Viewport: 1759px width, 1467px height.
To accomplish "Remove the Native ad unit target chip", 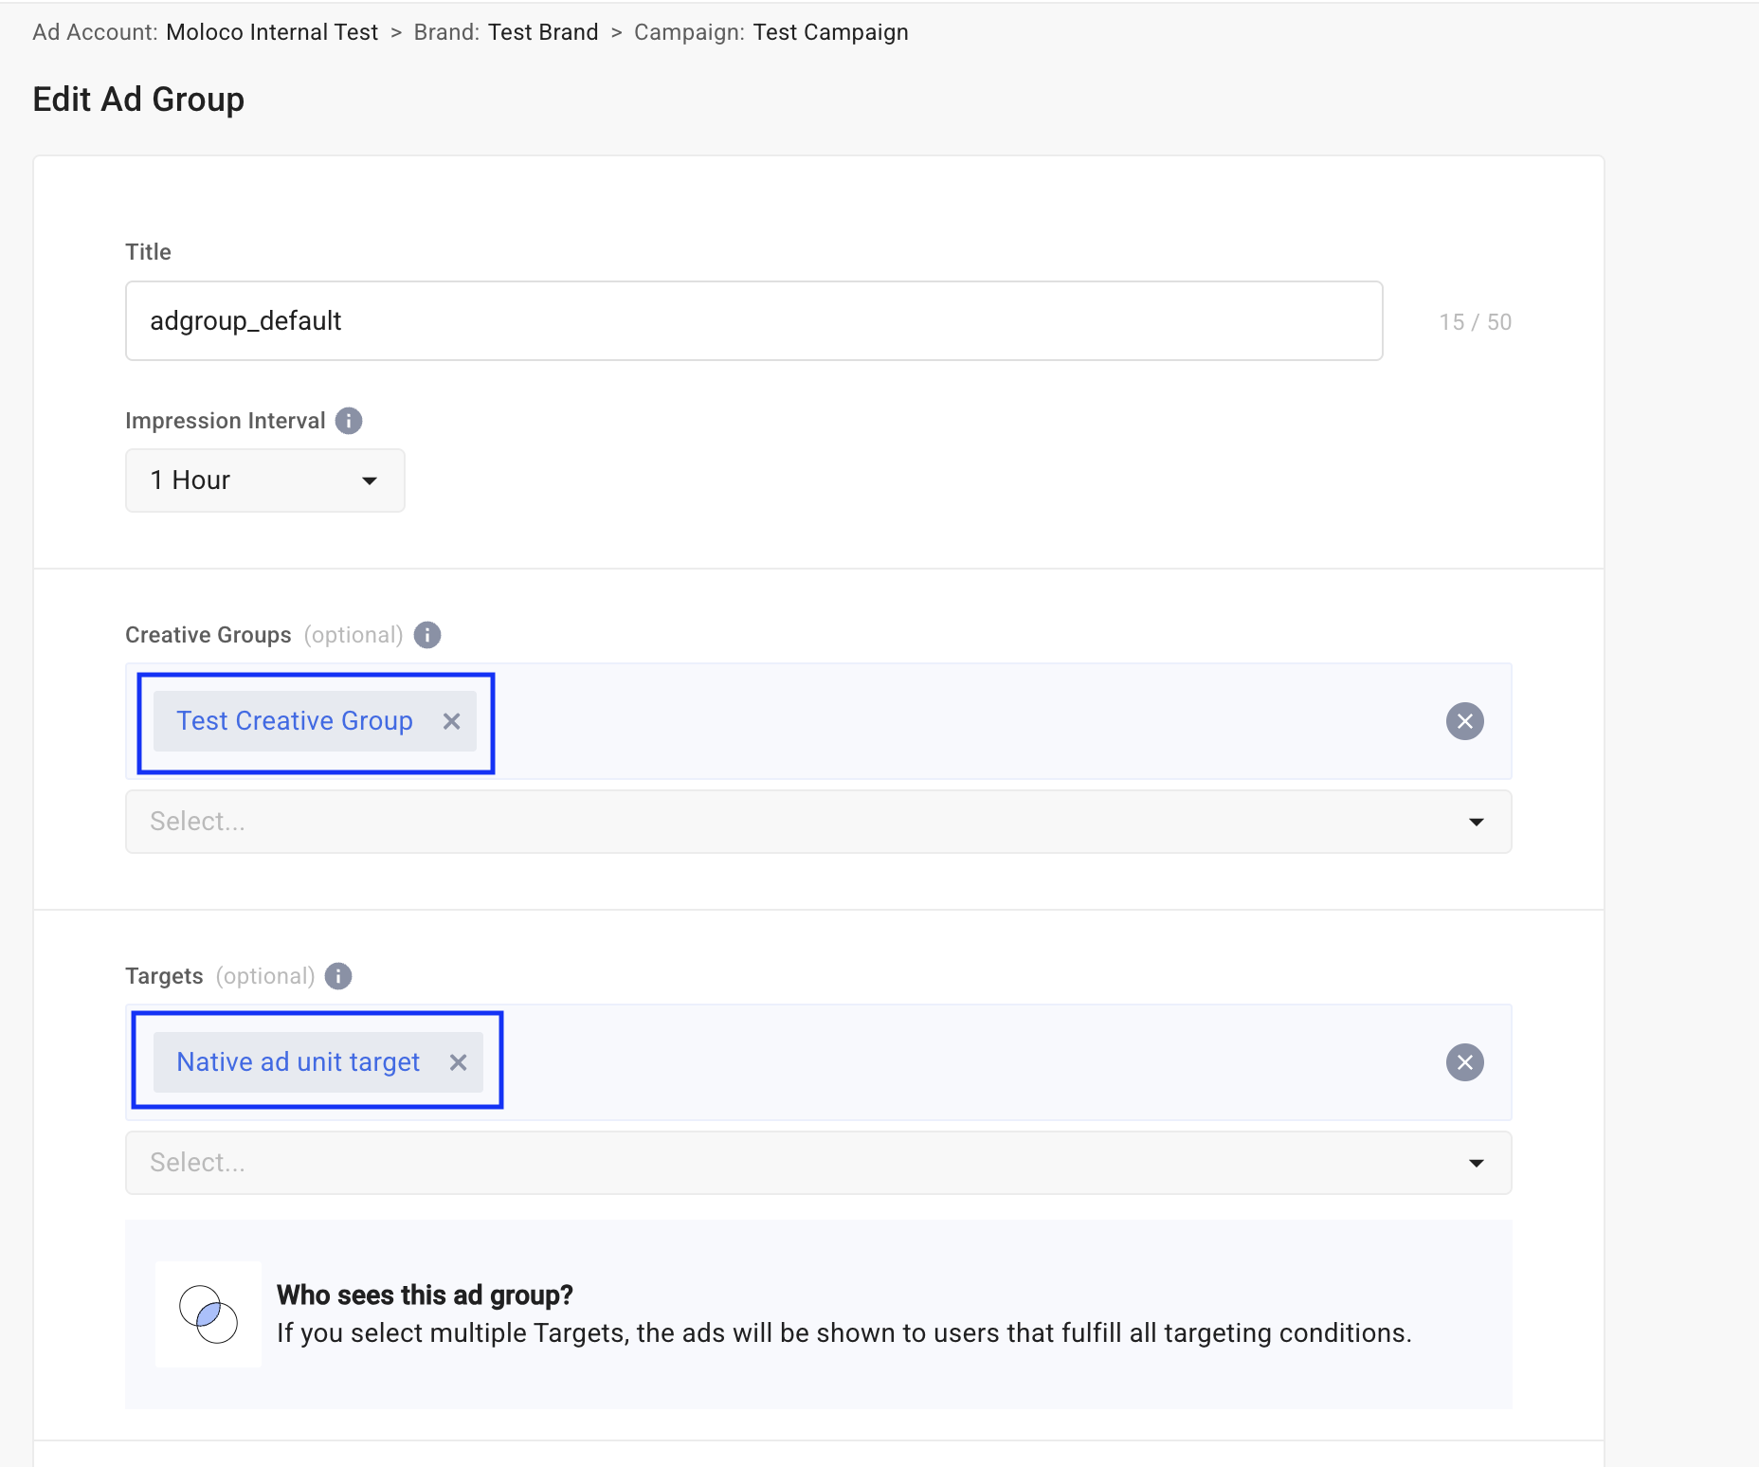I will [459, 1063].
